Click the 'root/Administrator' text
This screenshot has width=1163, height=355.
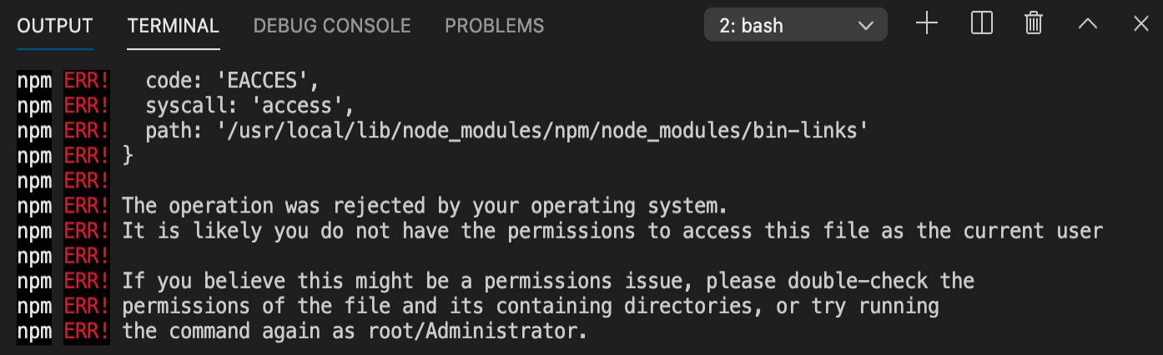[473, 331]
